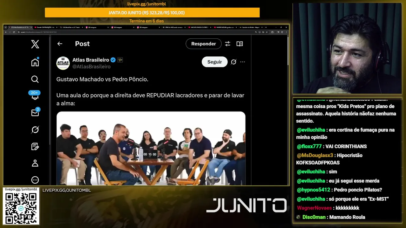Open browser extensions puzzle icon
The height and width of the screenshot is (228, 406).
click(272, 32)
